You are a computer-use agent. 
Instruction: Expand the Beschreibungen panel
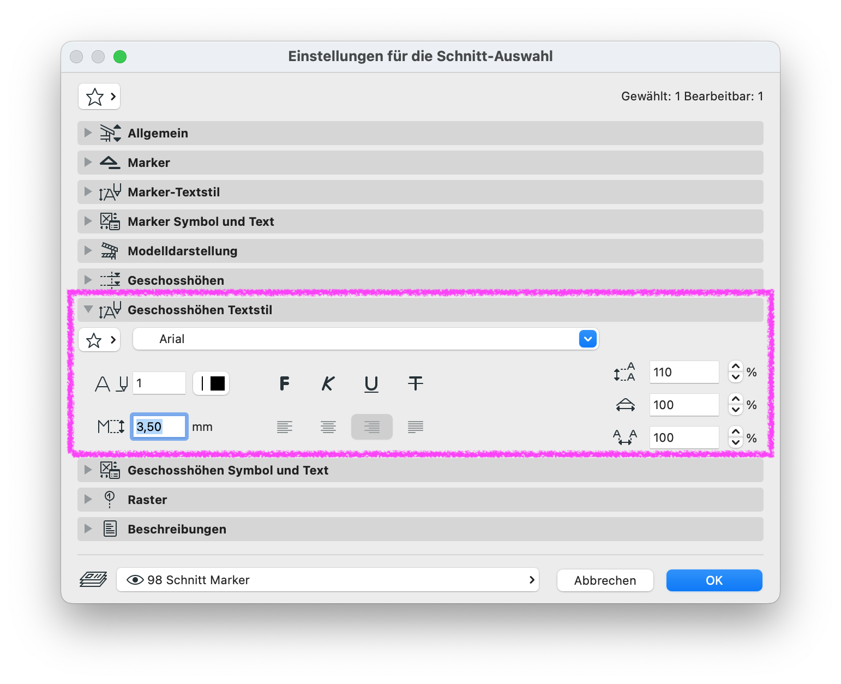(x=88, y=529)
